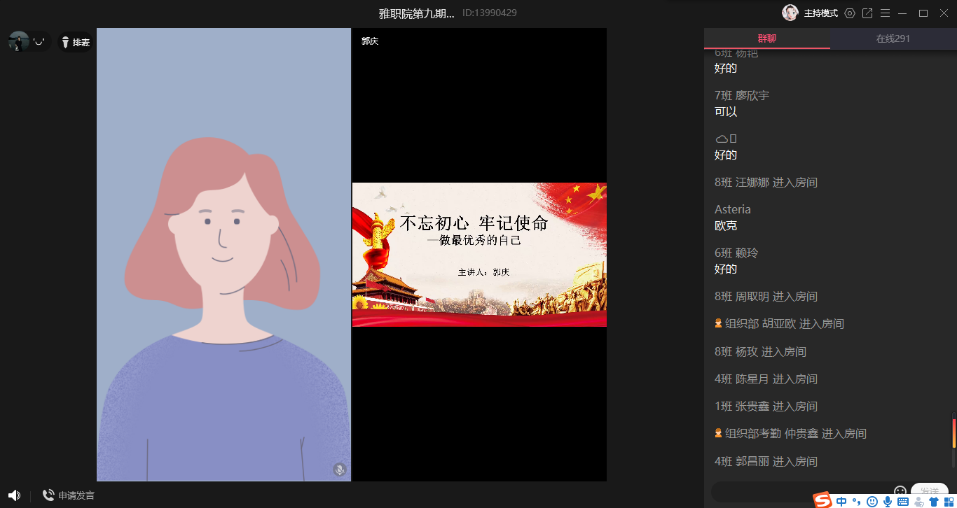Click the host avatar at top left
The height and width of the screenshot is (508, 957).
coord(19,41)
